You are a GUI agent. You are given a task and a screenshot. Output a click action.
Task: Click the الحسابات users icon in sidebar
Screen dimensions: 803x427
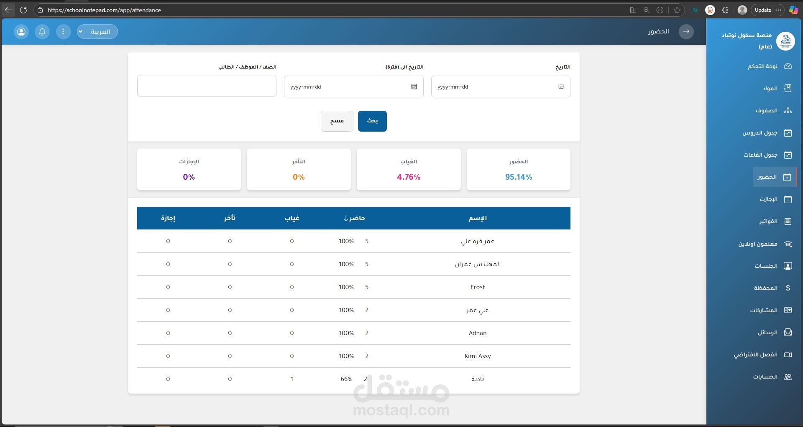coord(788,377)
